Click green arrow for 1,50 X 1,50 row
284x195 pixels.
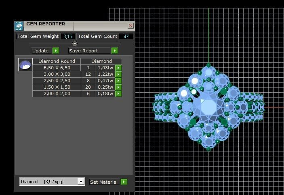[118, 87]
